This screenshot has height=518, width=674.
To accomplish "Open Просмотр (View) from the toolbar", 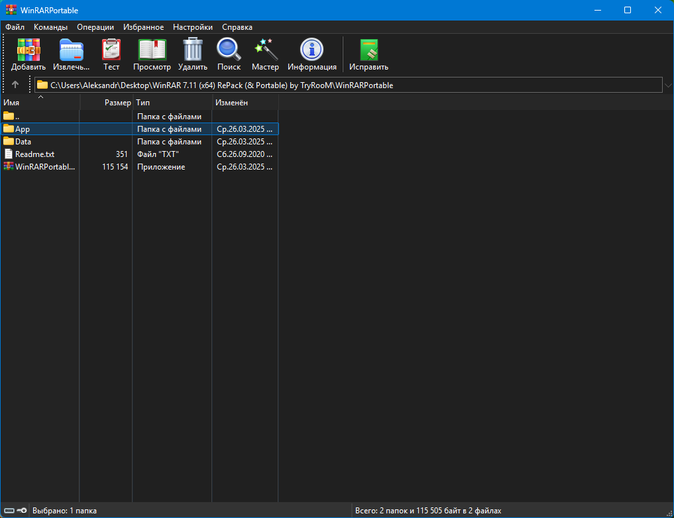I will point(152,54).
